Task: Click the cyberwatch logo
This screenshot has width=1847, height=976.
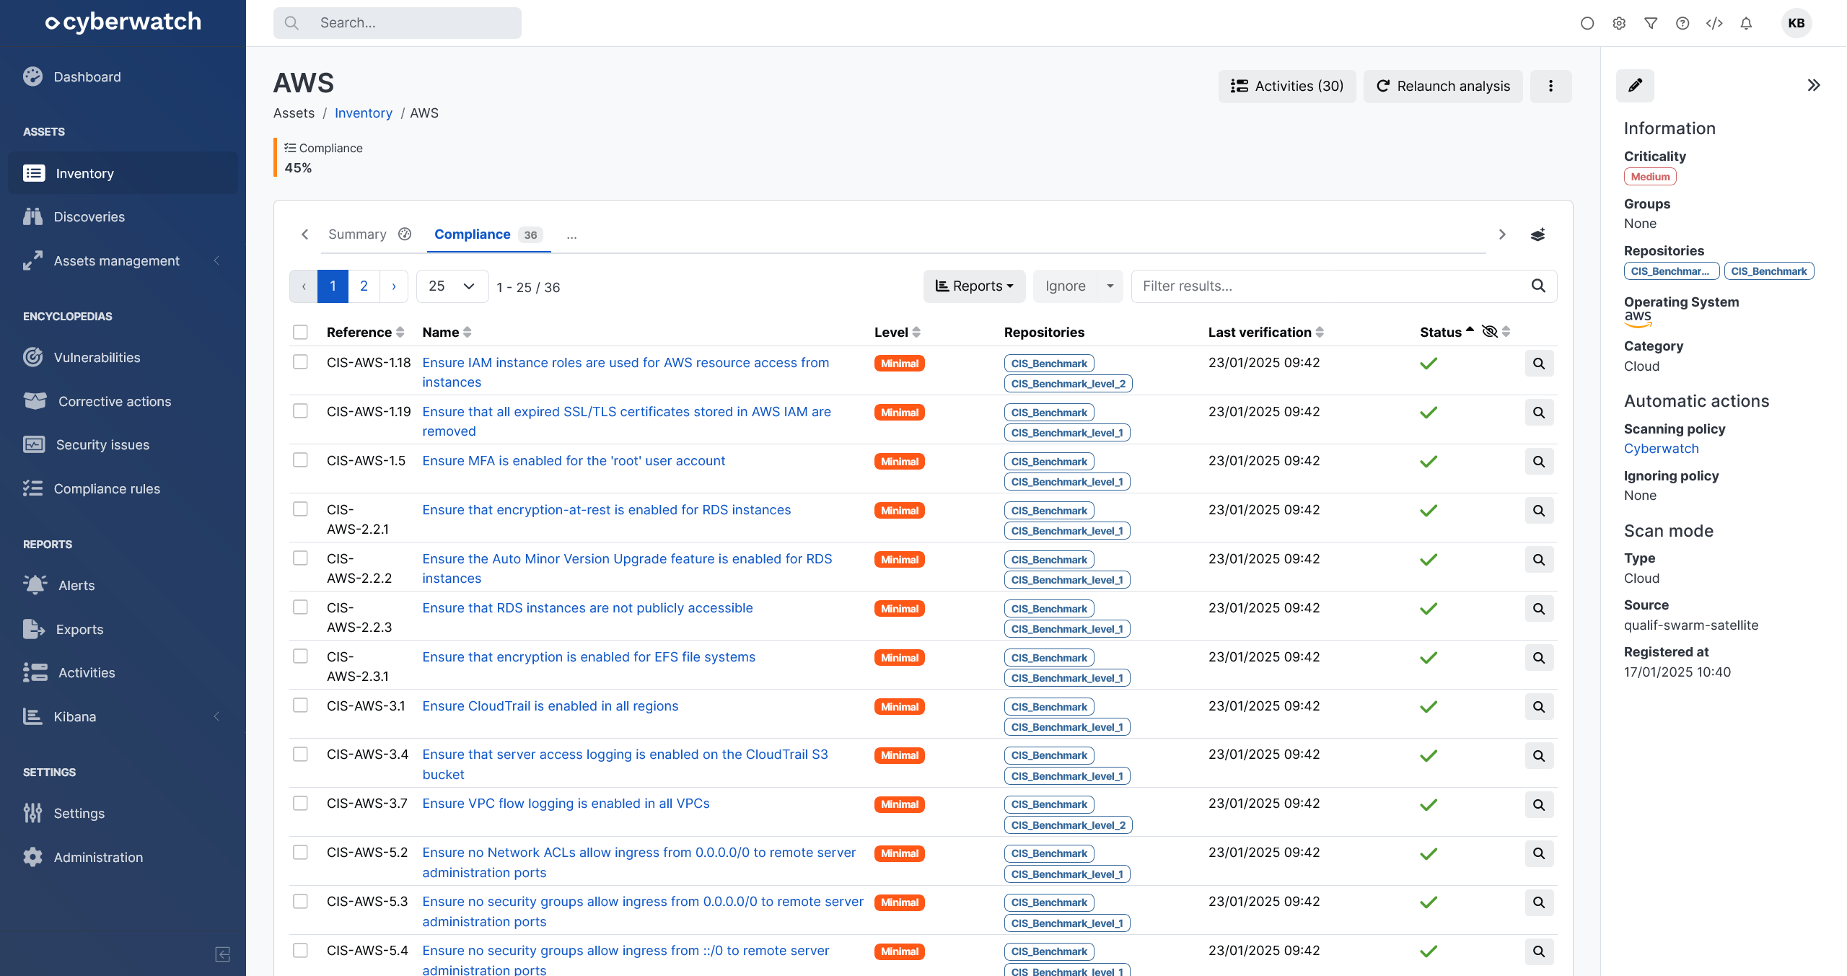Action: click(123, 22)
